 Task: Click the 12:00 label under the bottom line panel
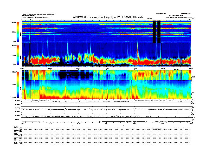(107, 124)
